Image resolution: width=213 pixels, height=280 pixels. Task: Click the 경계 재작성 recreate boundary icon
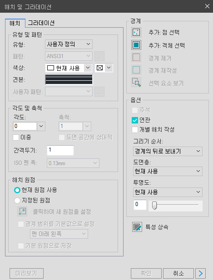tap(136, 70)
